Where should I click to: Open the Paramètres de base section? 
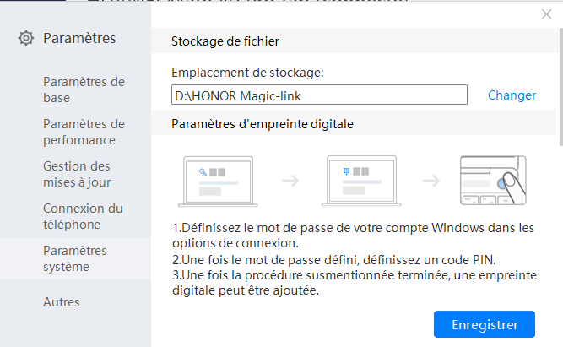pyautogui.click(x=84, y=89)
